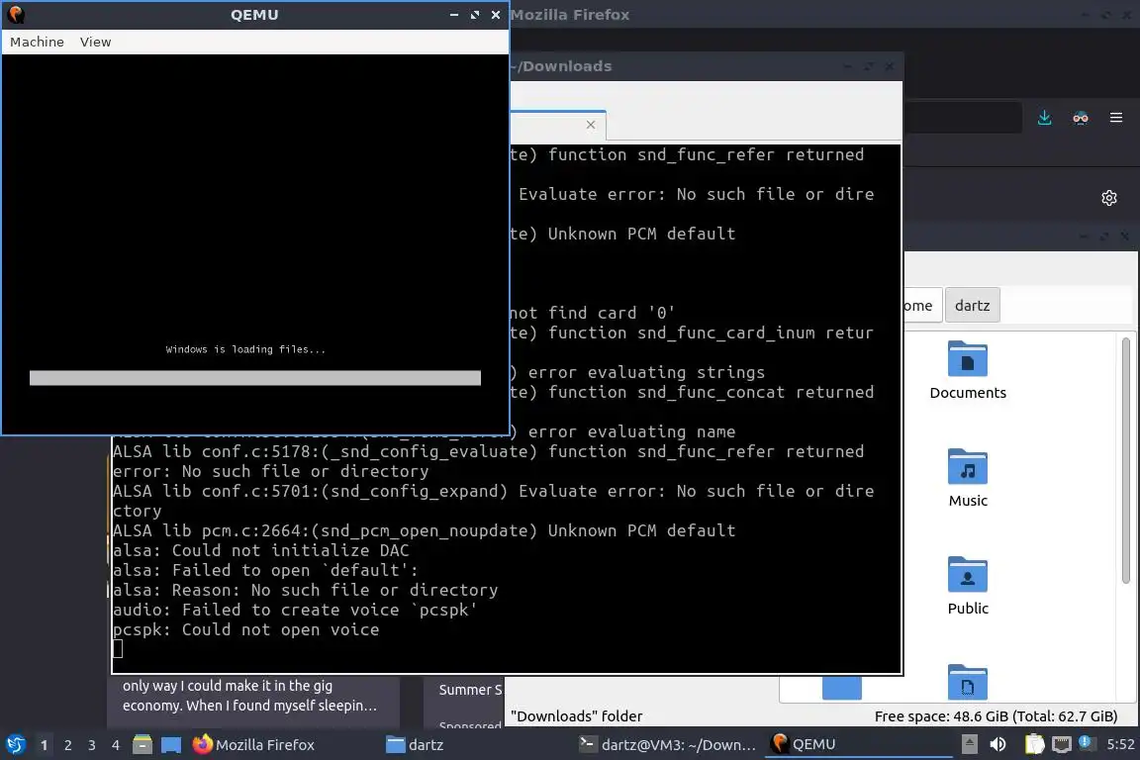Launch the file manager from the panel

point(142,744)
